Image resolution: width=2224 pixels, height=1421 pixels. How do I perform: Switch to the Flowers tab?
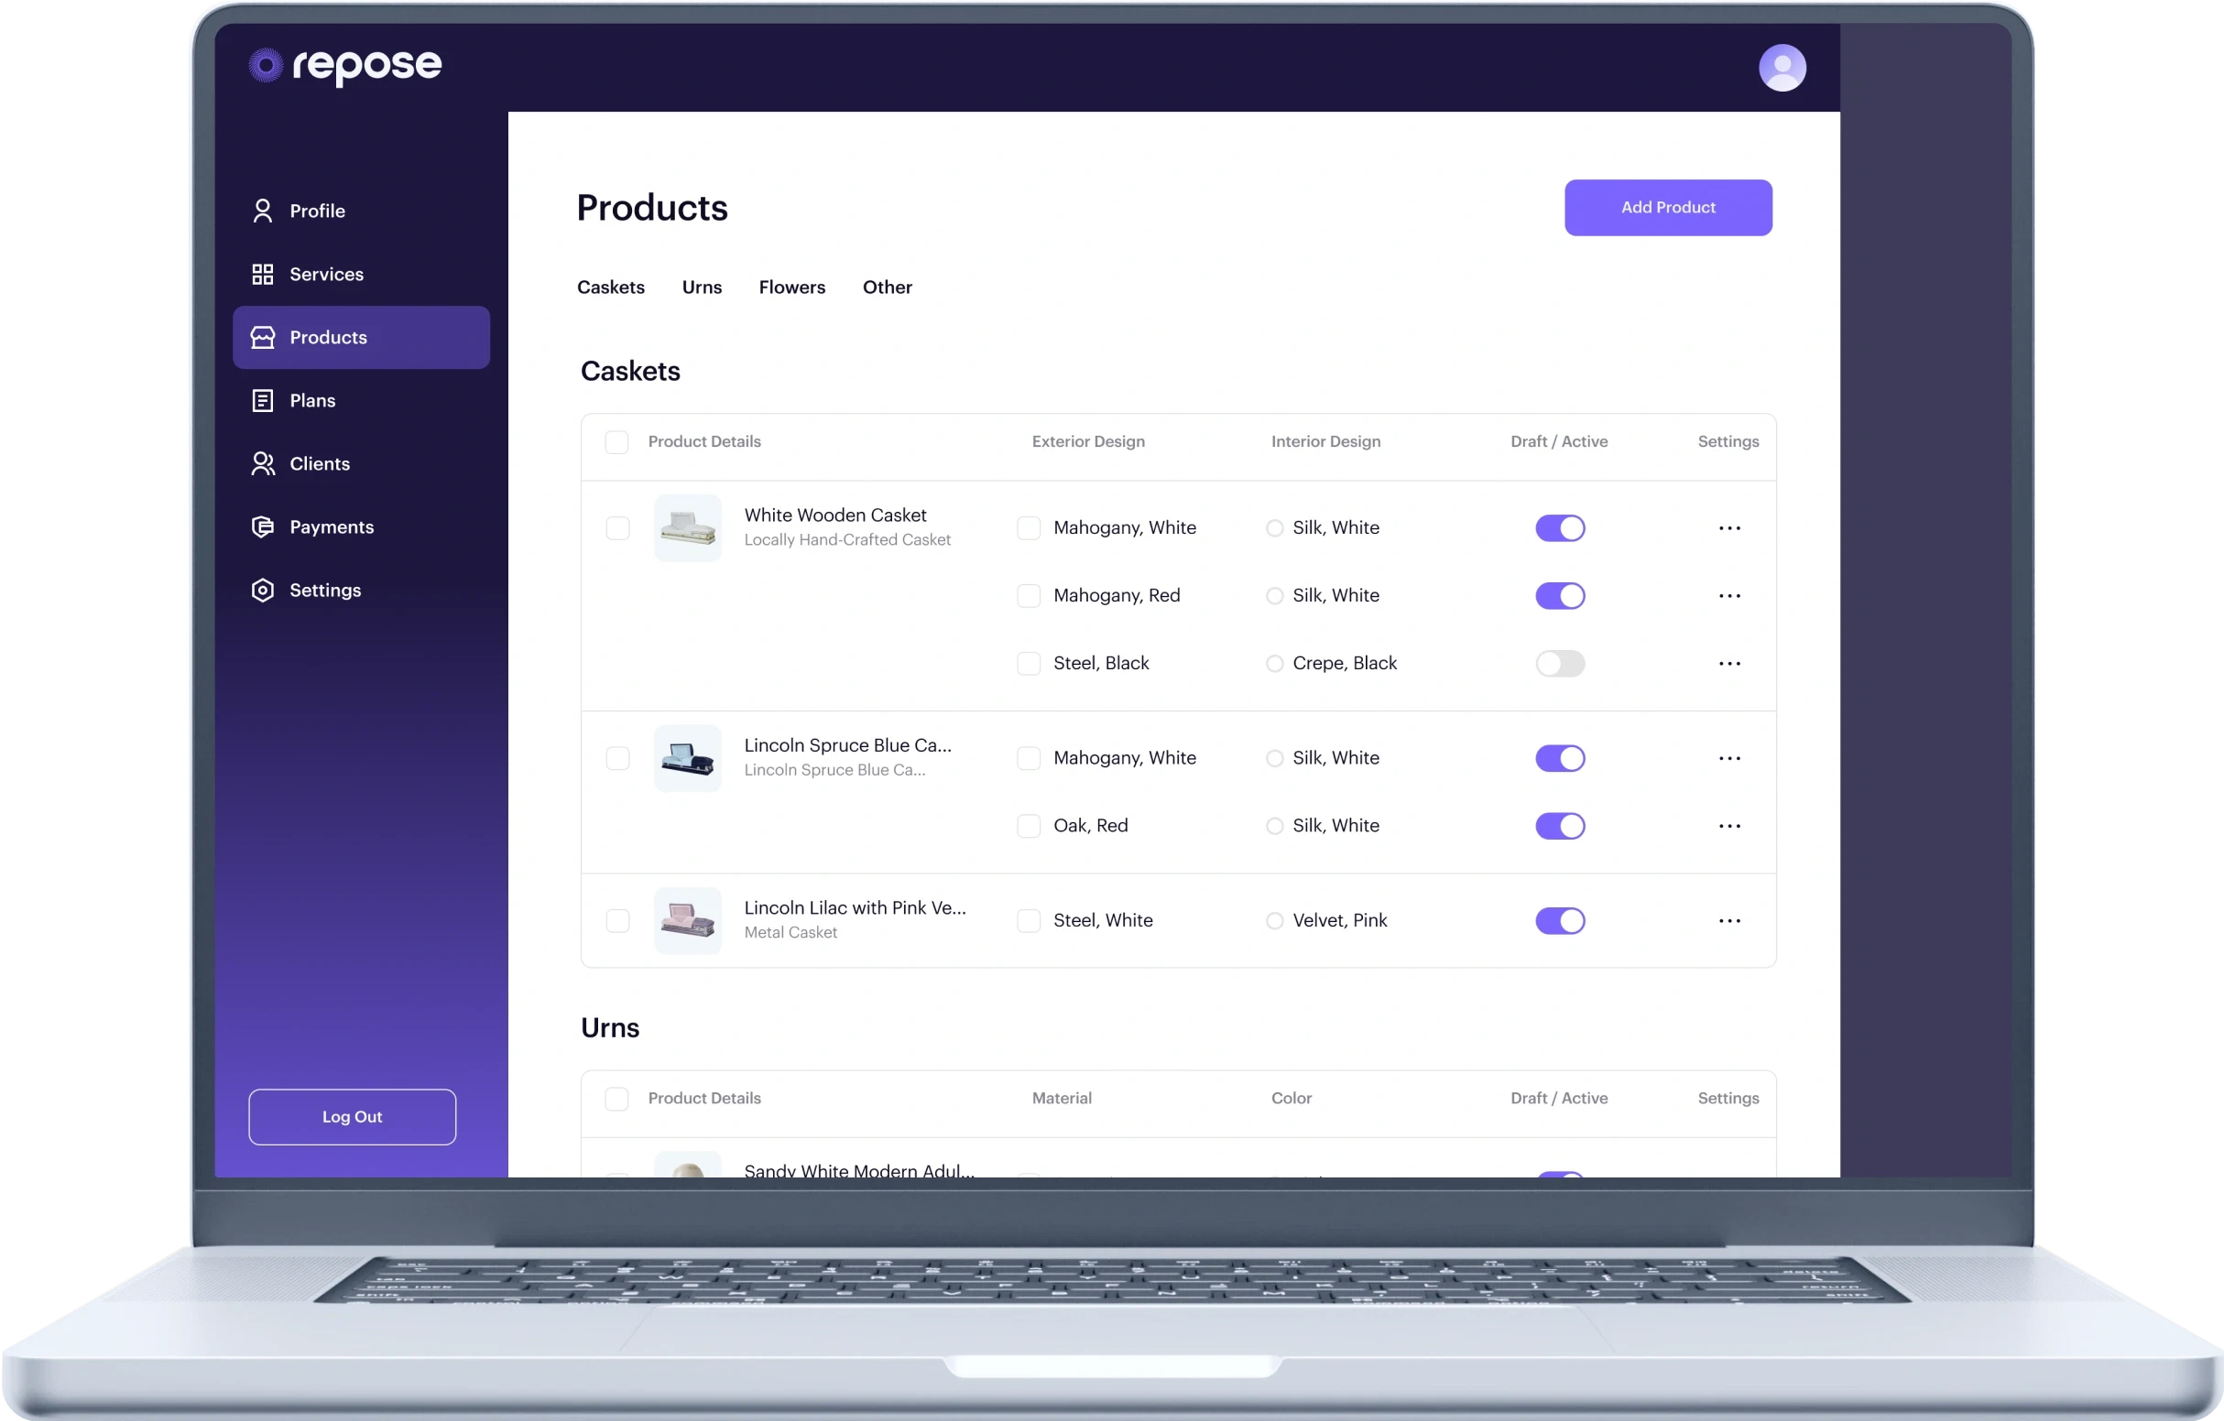click(792, 287)
